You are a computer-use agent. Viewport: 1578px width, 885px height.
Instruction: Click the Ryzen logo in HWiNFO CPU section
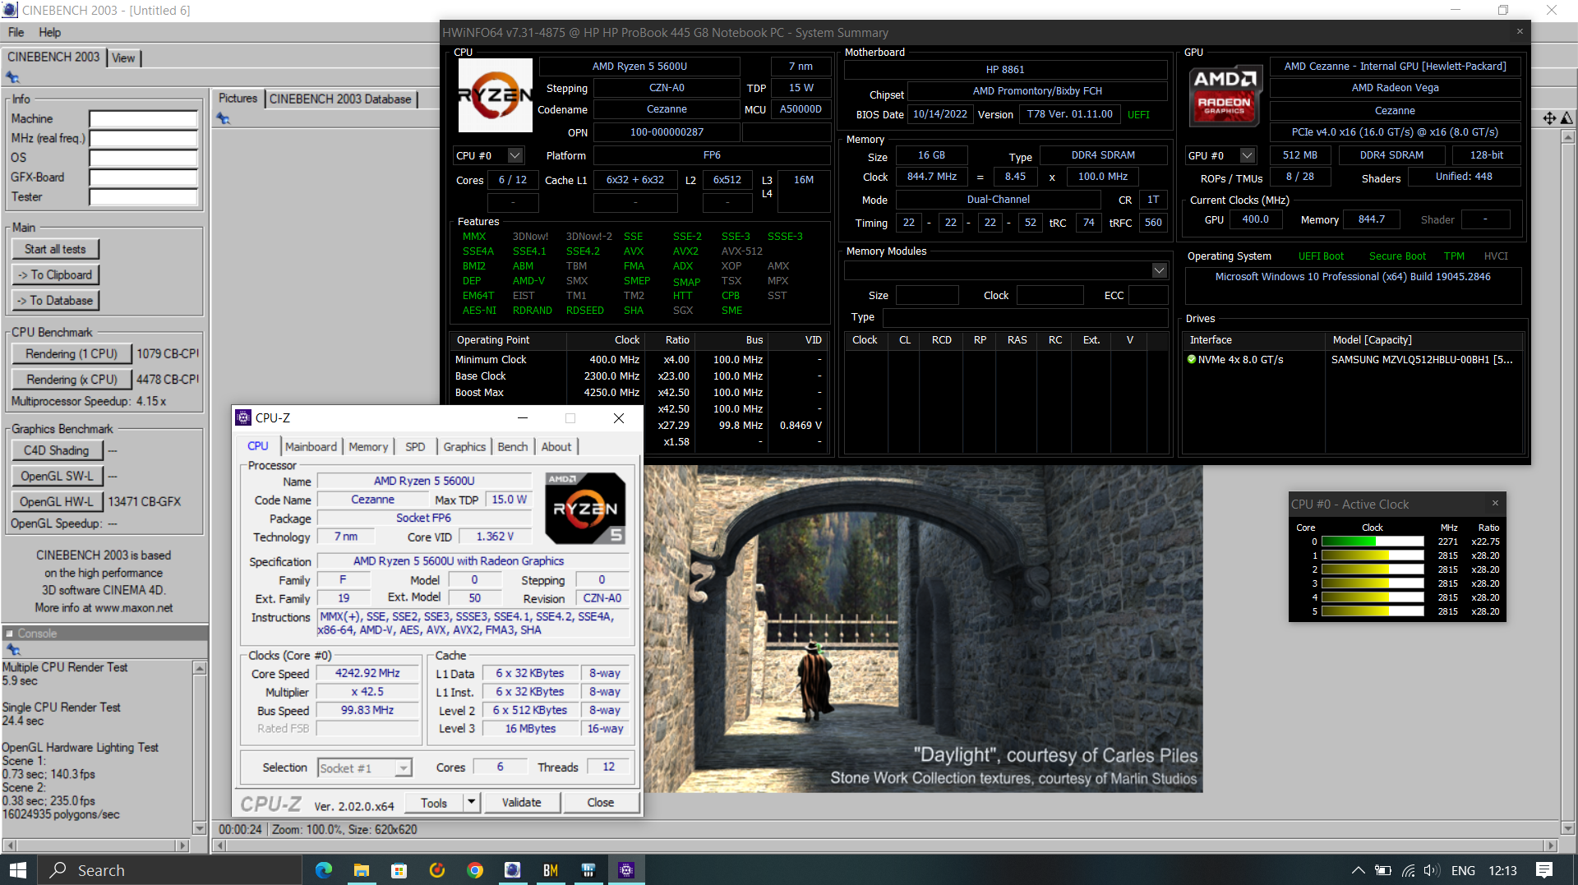point(496,95)
